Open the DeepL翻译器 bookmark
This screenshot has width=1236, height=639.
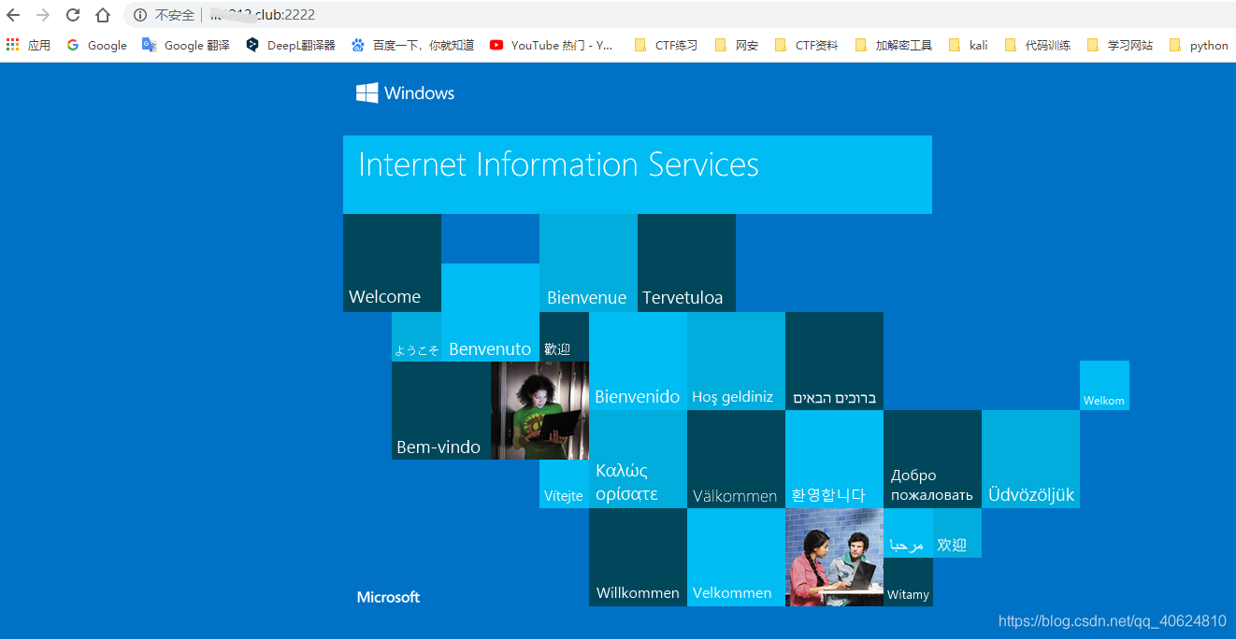[x=291, y=45]
